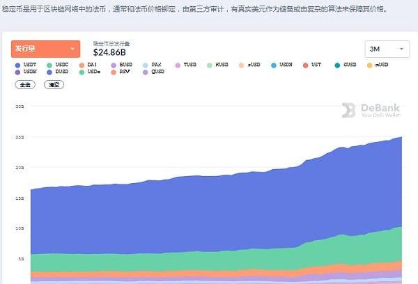Click the 25B y-axis label
This screenshot has width=418, height=284.
tap(20, 137)
